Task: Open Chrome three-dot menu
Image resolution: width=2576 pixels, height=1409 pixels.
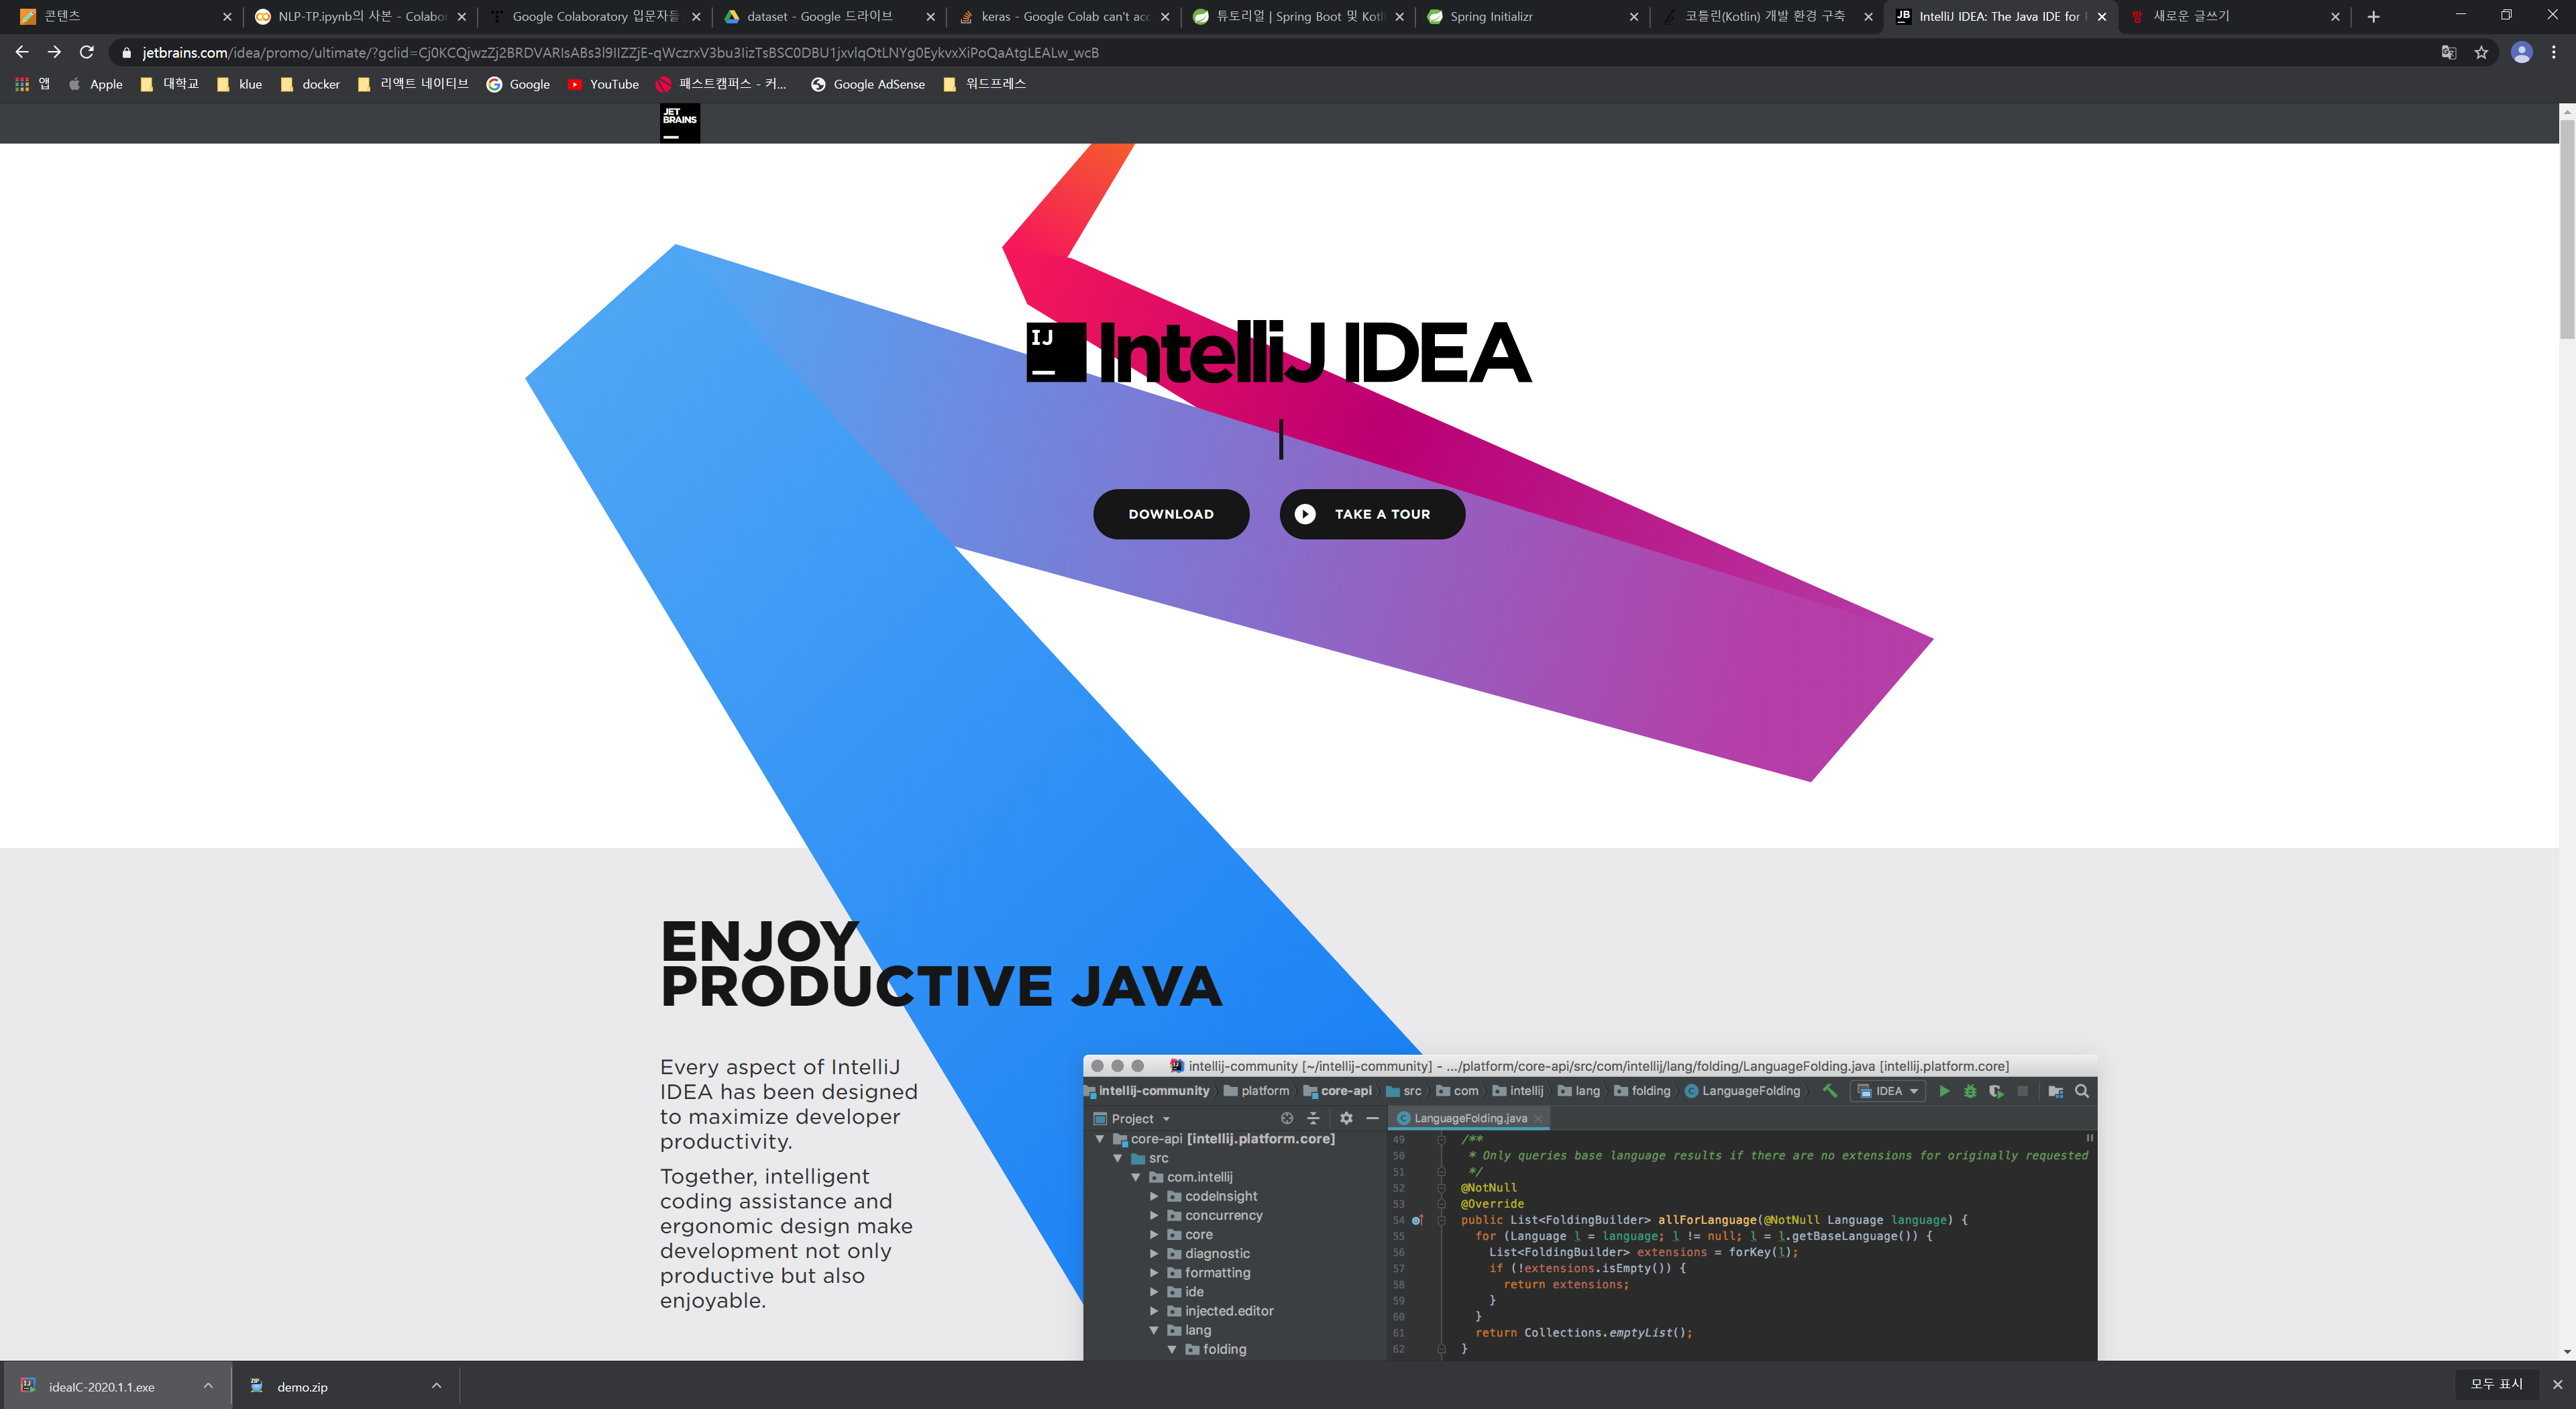Action: coord(2553,52)
